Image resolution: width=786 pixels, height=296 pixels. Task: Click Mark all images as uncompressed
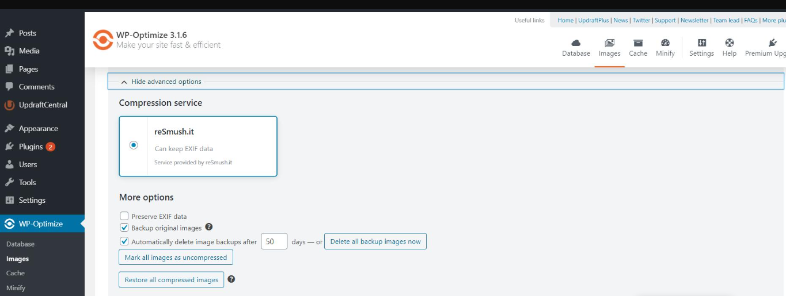(176, 257)
